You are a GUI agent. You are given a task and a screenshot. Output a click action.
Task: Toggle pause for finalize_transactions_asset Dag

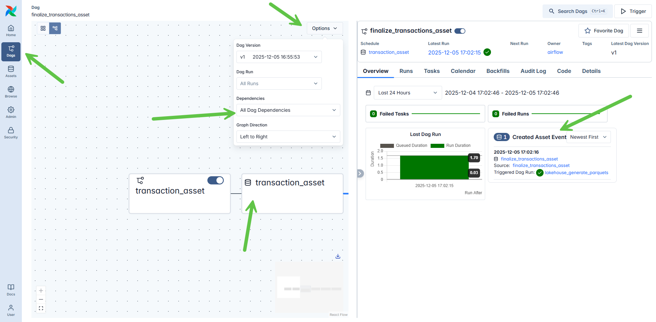tap(460, 31)
